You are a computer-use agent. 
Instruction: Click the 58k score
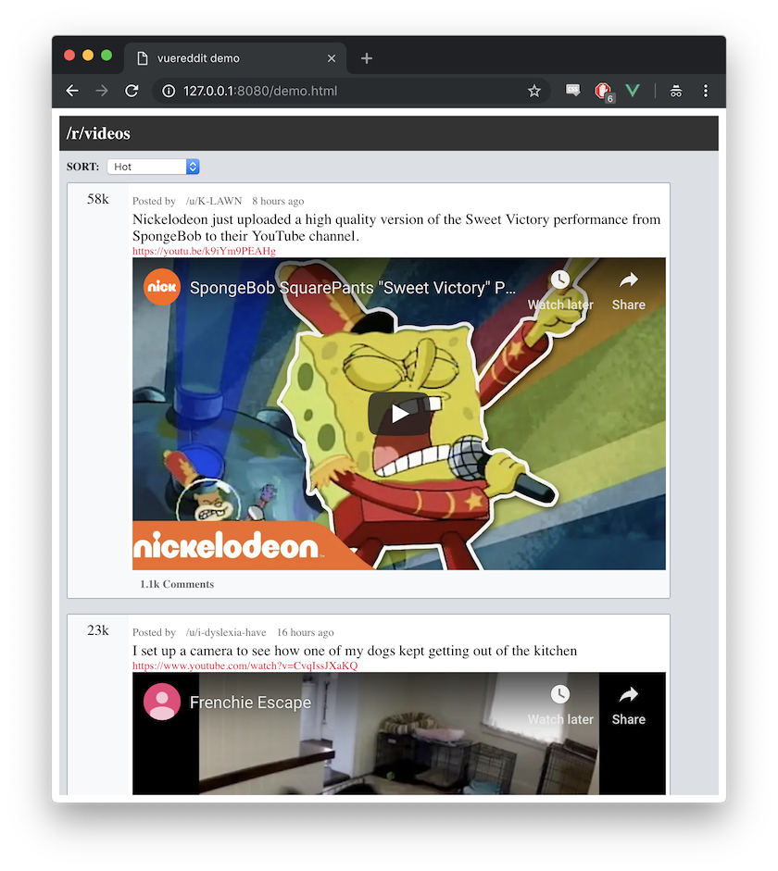click(98, 199)
